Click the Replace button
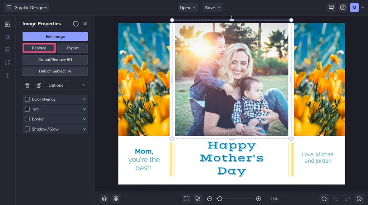The image size is (368, 205). (x=39, y=48)
